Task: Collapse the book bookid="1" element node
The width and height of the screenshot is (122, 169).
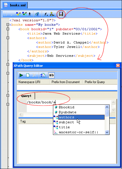Action: pyautogui.click(x=8, y=29)
